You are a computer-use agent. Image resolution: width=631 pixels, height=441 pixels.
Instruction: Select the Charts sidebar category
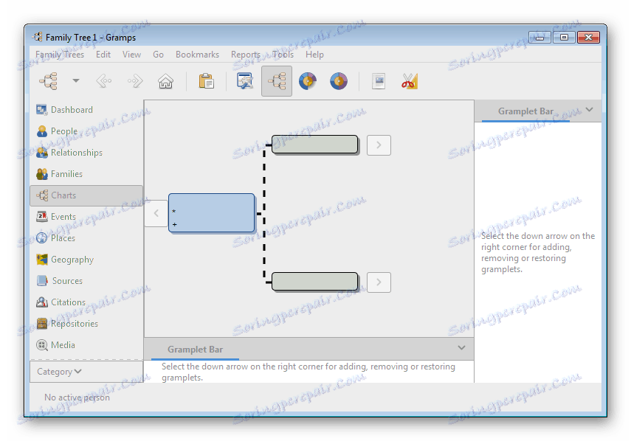tap(86, 195)
